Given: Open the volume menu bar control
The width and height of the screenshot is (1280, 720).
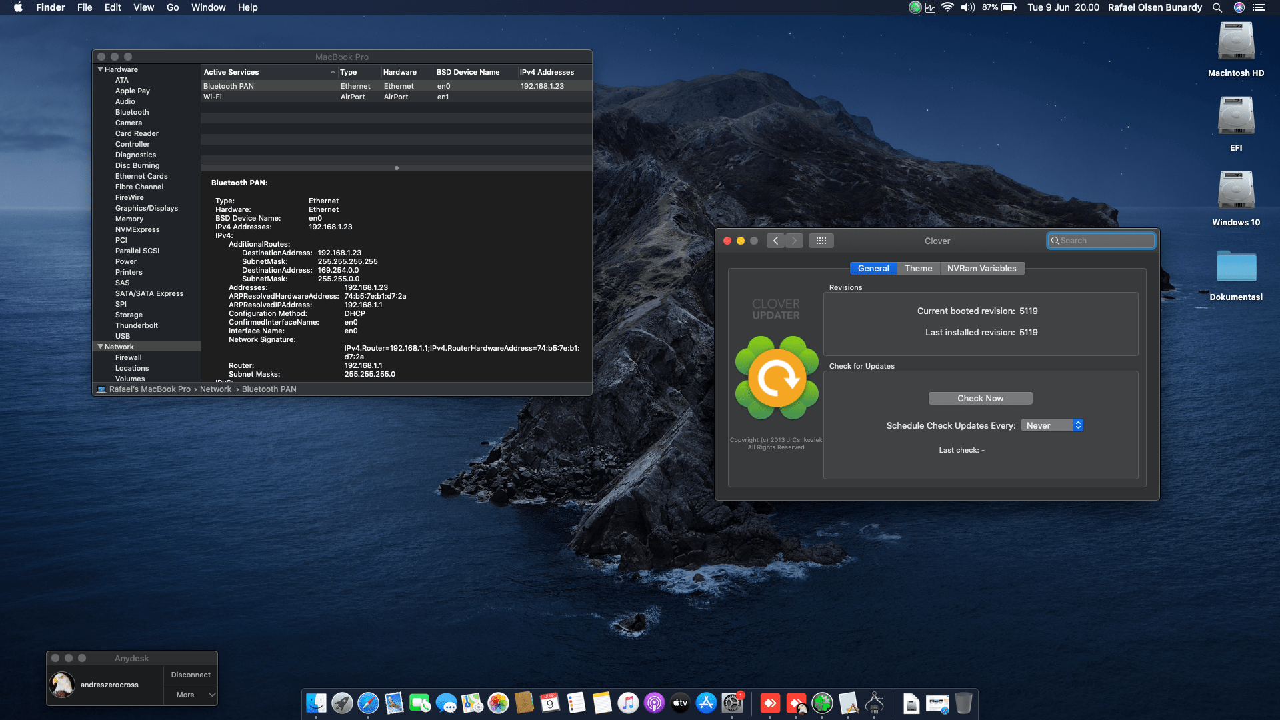Looking at the screenshot, I should point(967,7).
